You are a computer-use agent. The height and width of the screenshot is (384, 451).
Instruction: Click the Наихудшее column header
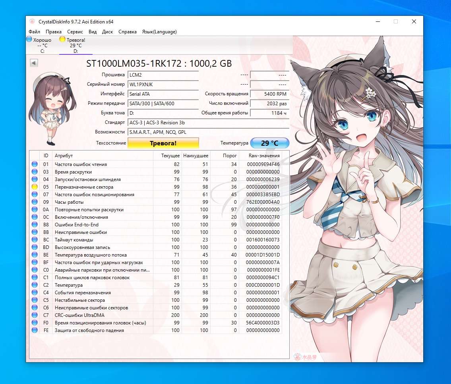(195, 156)
